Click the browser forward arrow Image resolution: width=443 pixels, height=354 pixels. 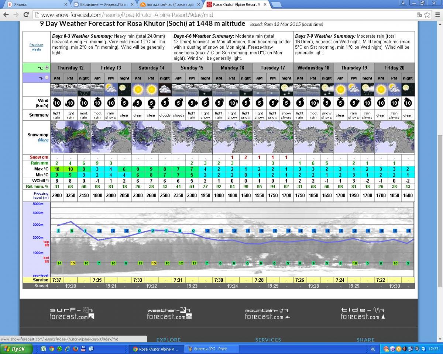(x=16, y=15)
